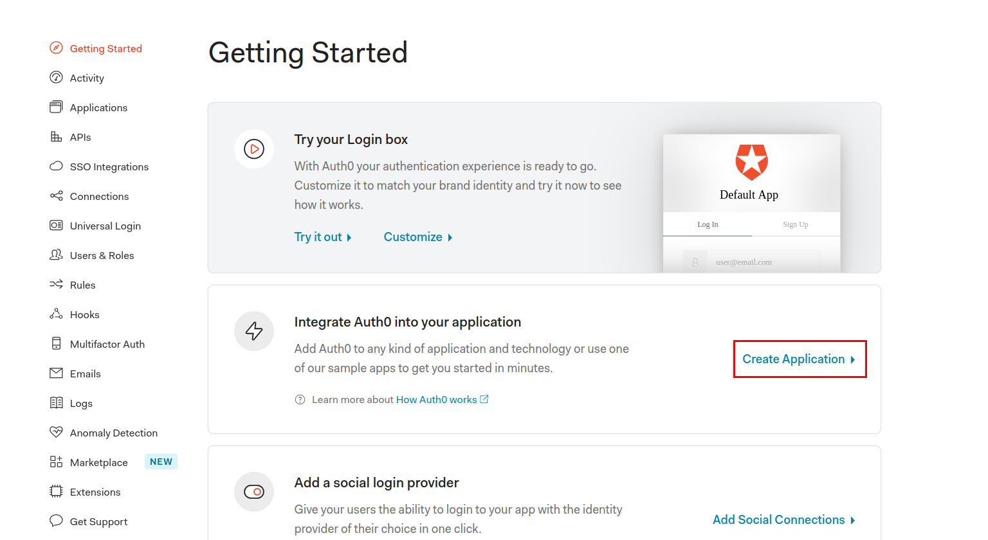Open Users & Roles in the sidebar
Screen dimensions: 988x540
(x=102, y=256)
